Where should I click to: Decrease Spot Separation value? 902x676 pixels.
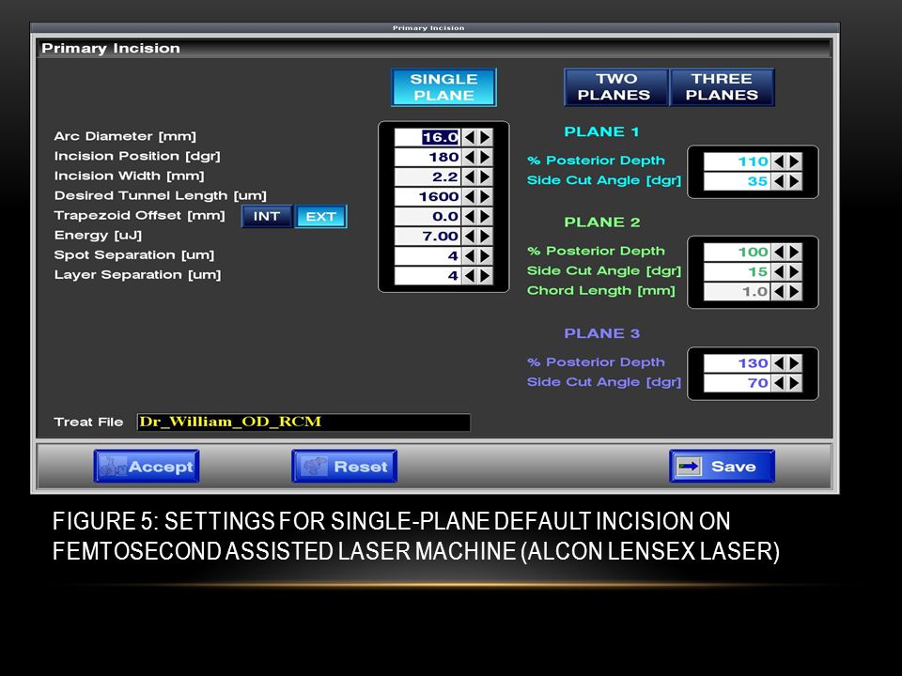pyautogui.click(x=470, y=256)
